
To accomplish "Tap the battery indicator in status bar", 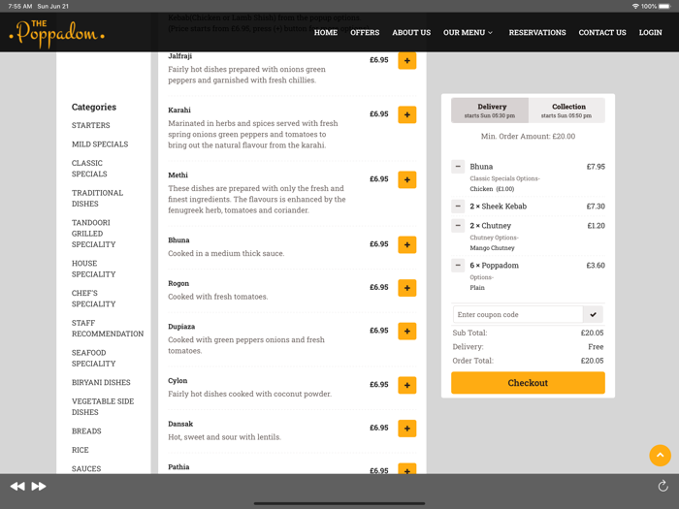I will (x=664, y=7).
